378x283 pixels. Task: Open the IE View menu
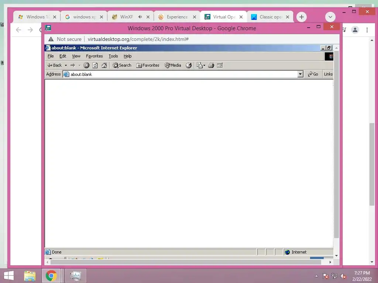[76, 56]
